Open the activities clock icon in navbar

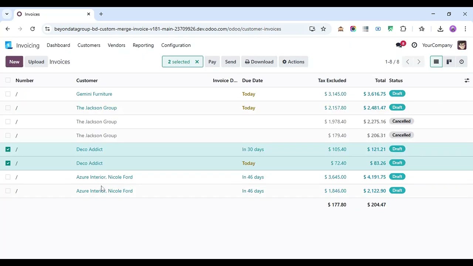414,45
